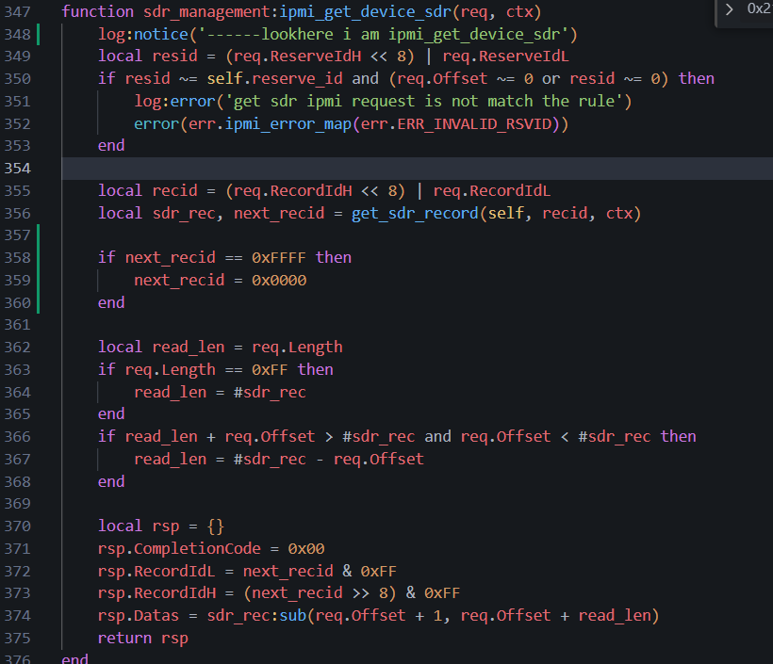Click line number 347 in the gutter

(17, 11)
